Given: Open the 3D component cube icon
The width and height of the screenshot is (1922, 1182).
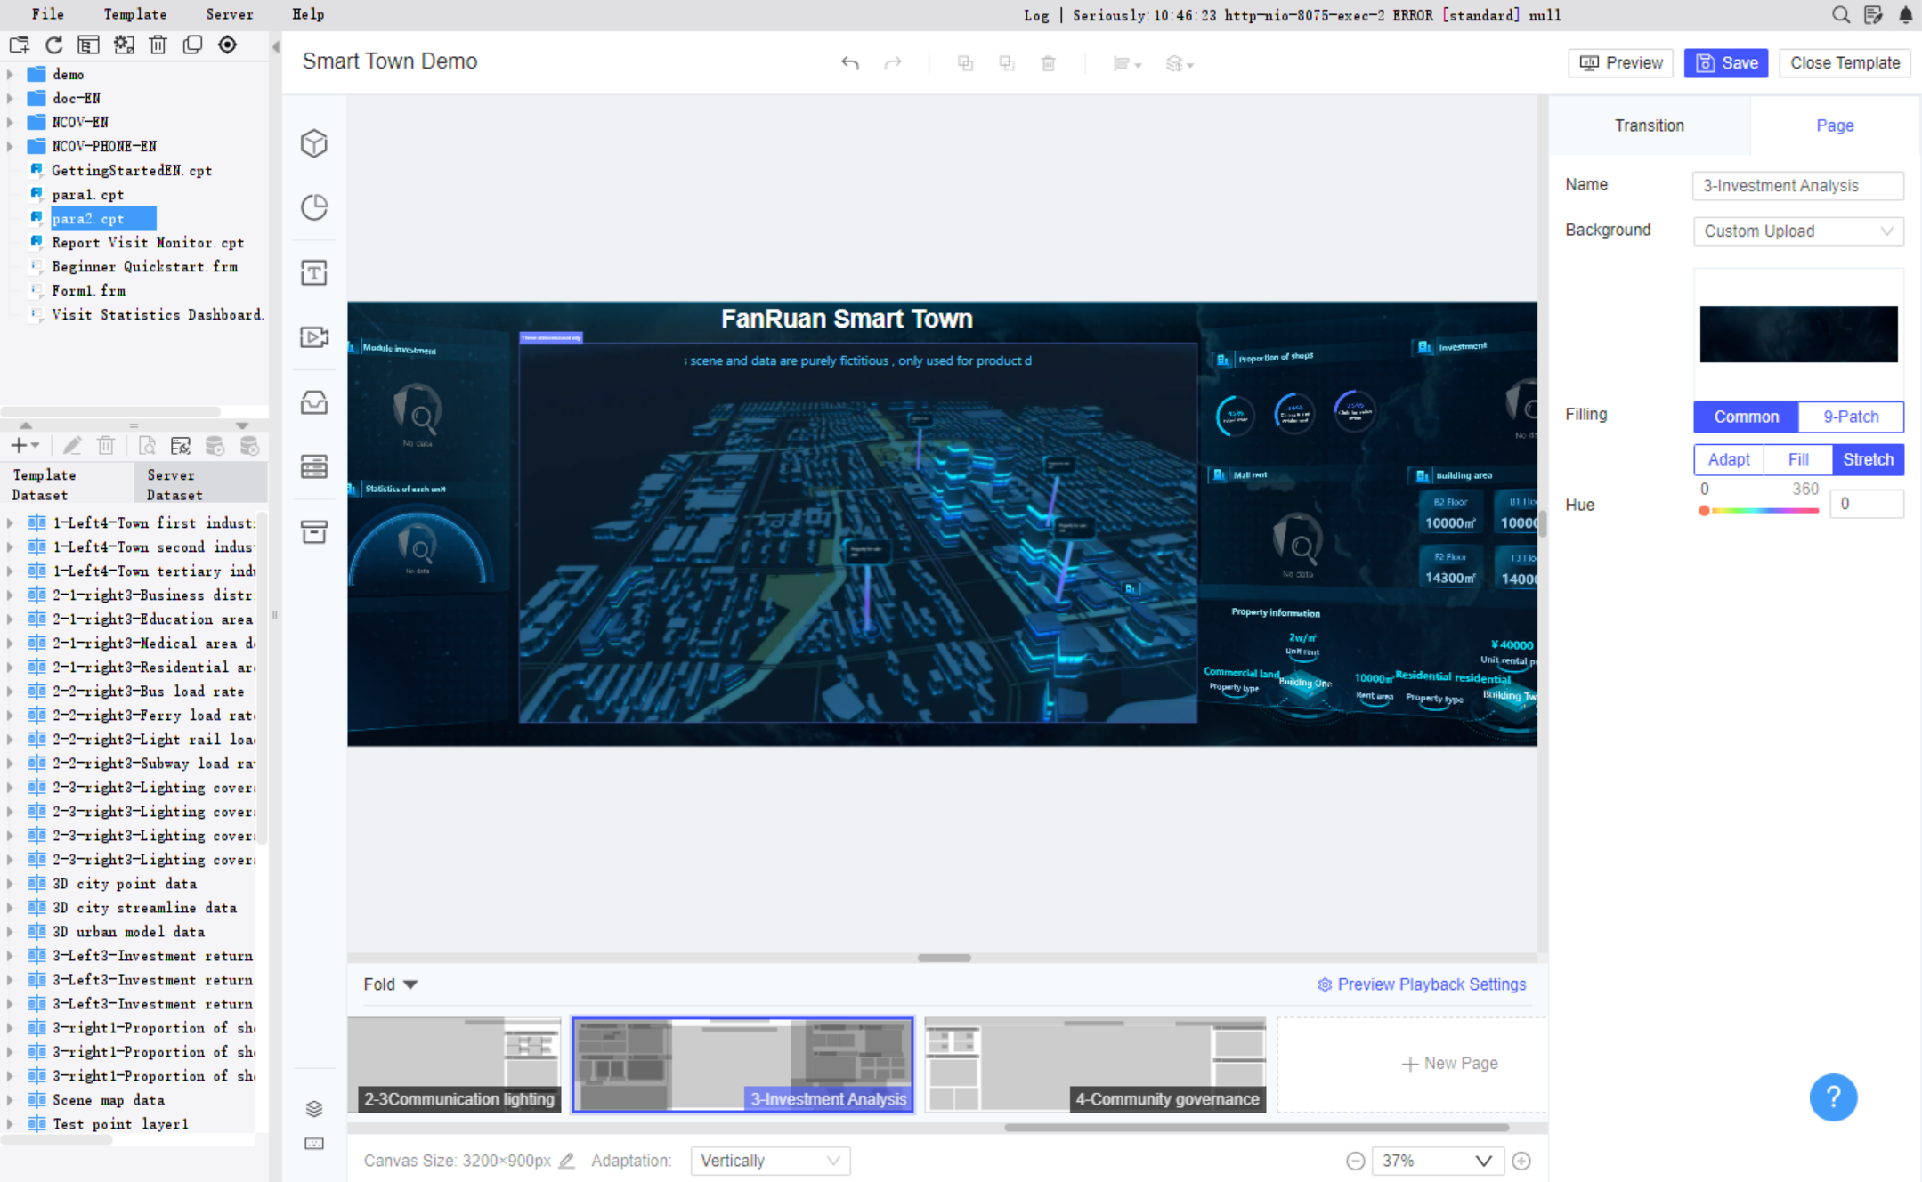Looking at the screenshot, I should 314,143.
